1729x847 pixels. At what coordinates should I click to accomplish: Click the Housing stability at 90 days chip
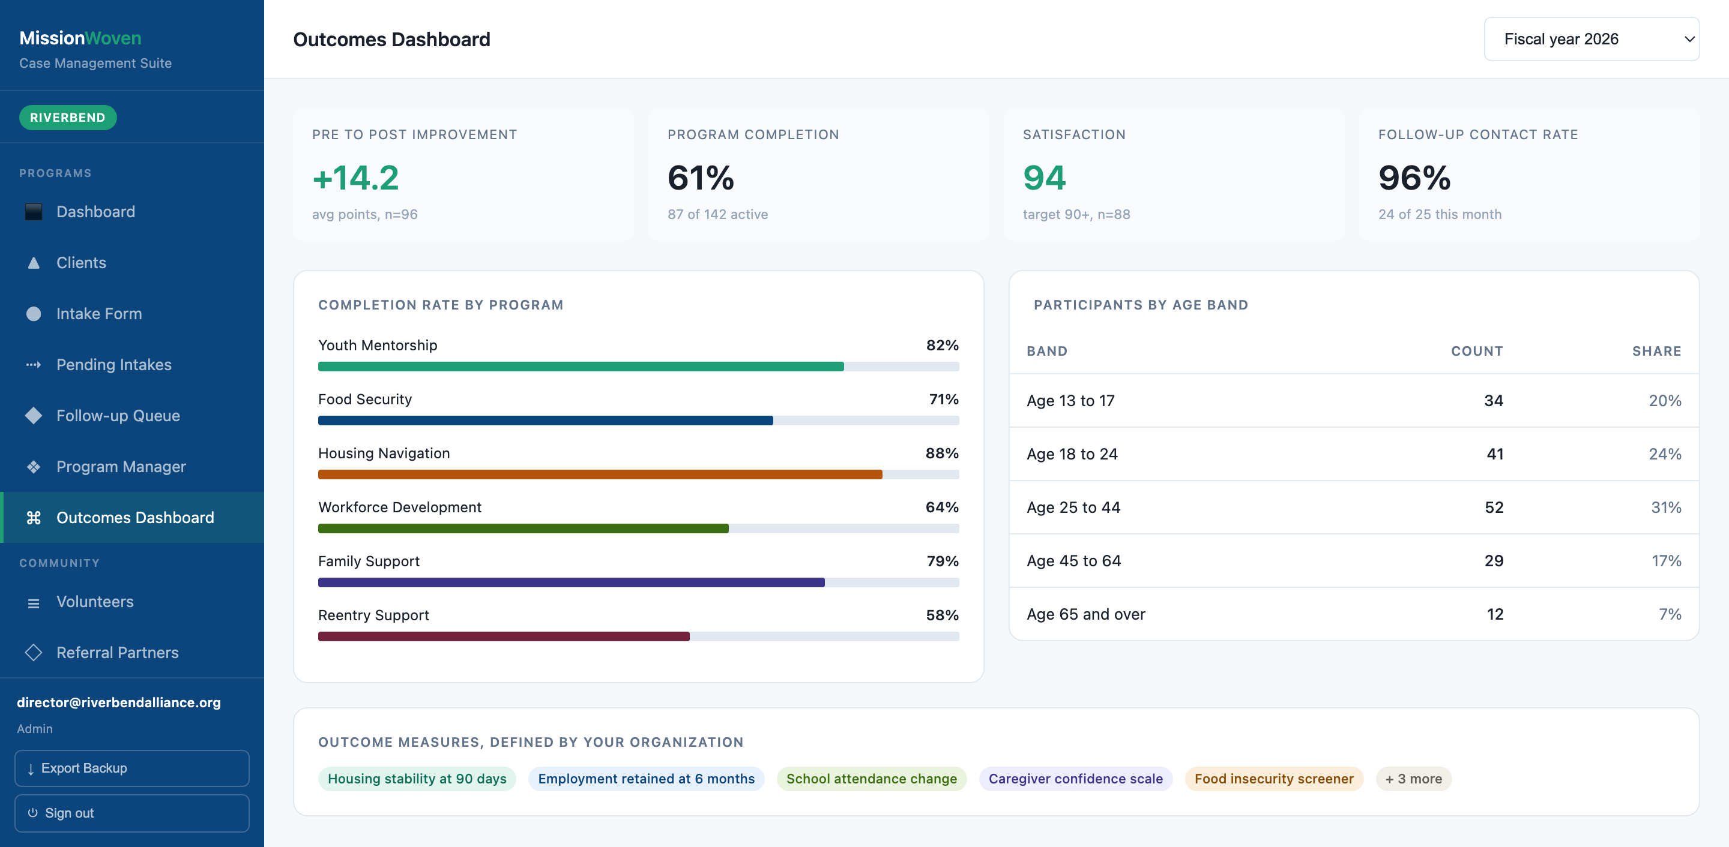(x=417, y=779)
